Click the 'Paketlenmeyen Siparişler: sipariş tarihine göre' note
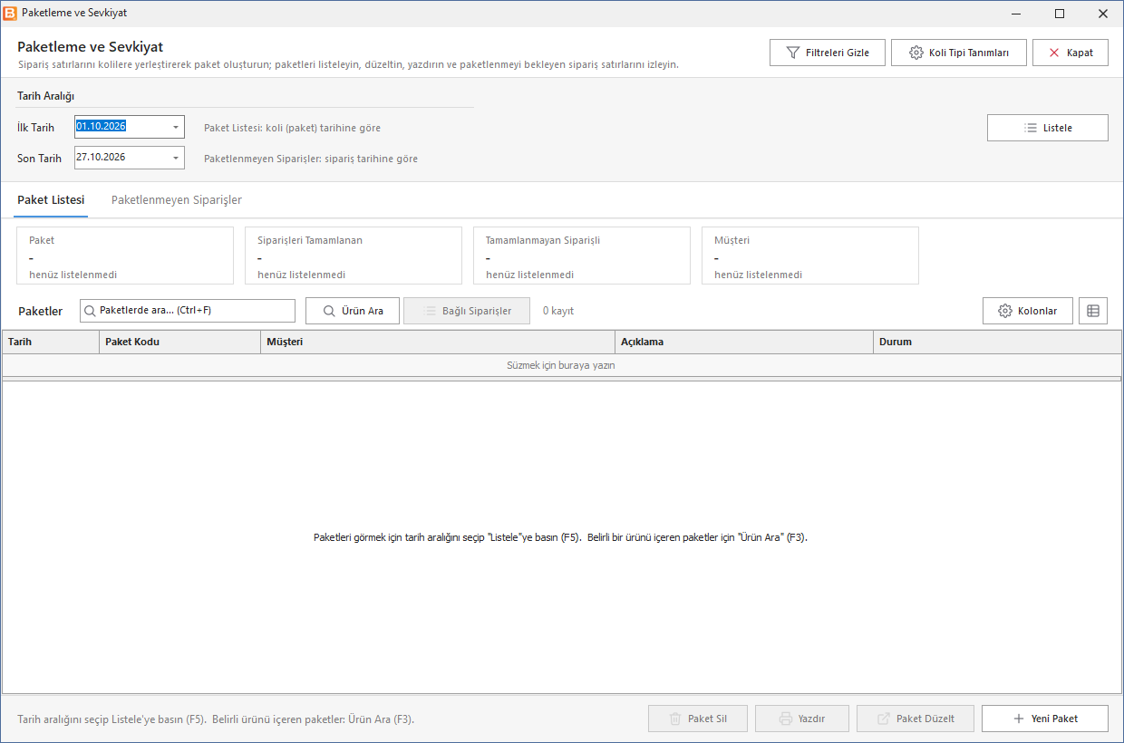Image resolution: width=1124 pixels, height=743 pixels. pos(311,159)
